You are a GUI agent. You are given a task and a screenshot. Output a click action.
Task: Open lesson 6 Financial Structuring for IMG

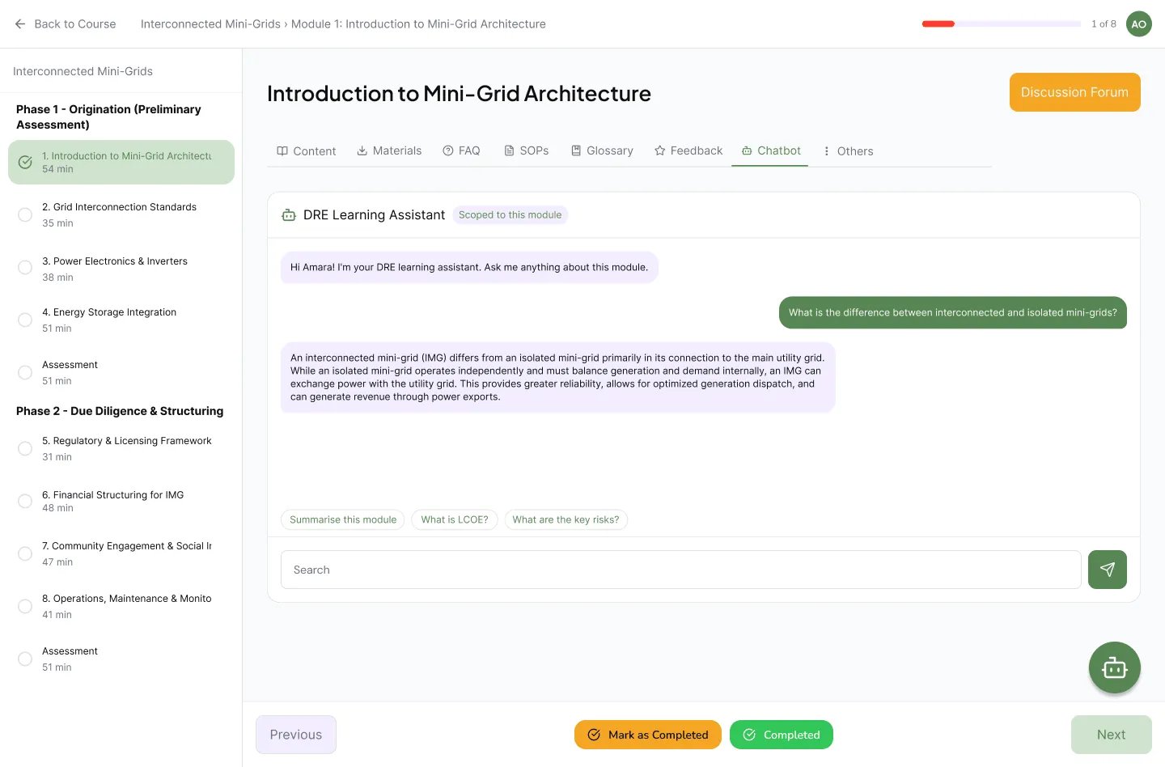(121, 501)
